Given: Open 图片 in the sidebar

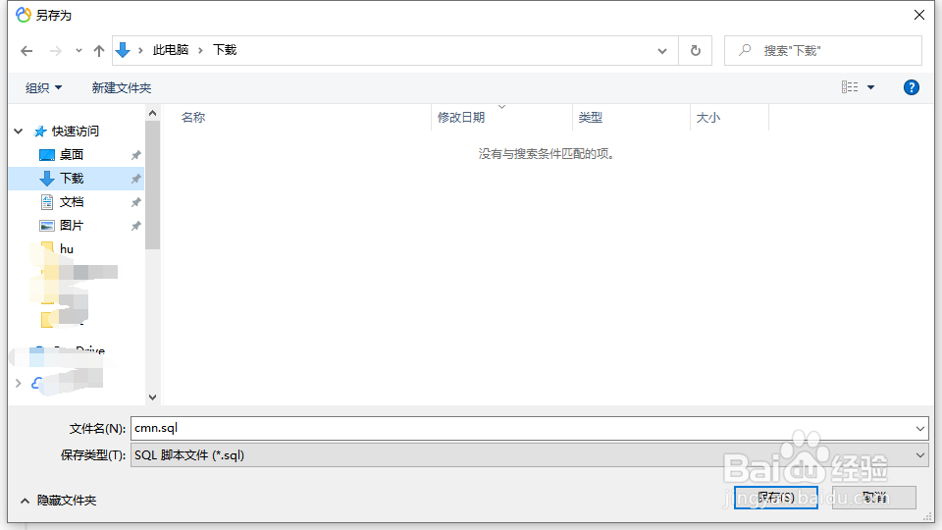Looking at the screenshot, I should click(x=71, y=226).
